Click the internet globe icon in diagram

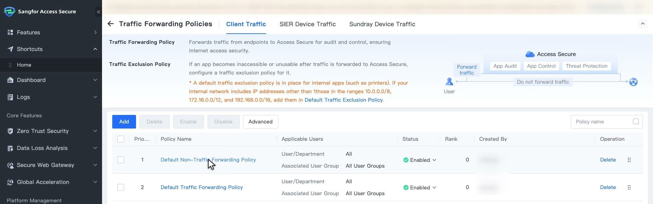coord(633,82)
